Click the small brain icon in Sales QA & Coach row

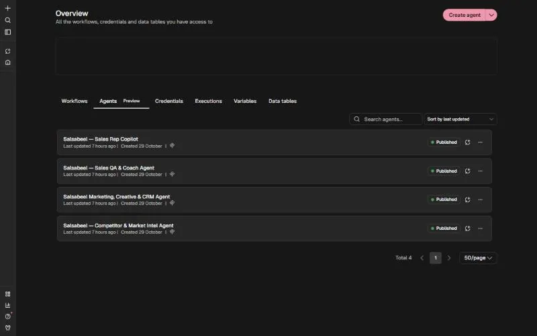pos(173,174)
